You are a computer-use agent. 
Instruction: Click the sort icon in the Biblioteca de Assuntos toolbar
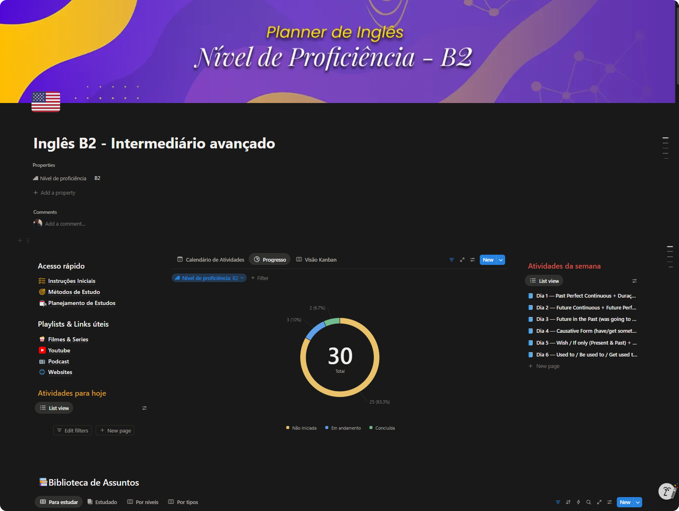point(568,502)
